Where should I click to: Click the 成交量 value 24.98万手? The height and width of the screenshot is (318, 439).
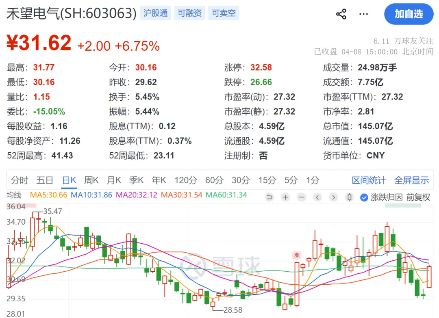(377, 67)
